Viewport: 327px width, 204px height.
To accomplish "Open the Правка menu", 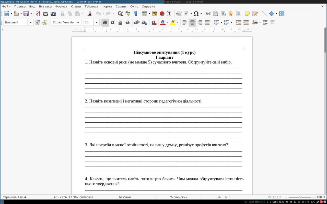I will 20,6.
